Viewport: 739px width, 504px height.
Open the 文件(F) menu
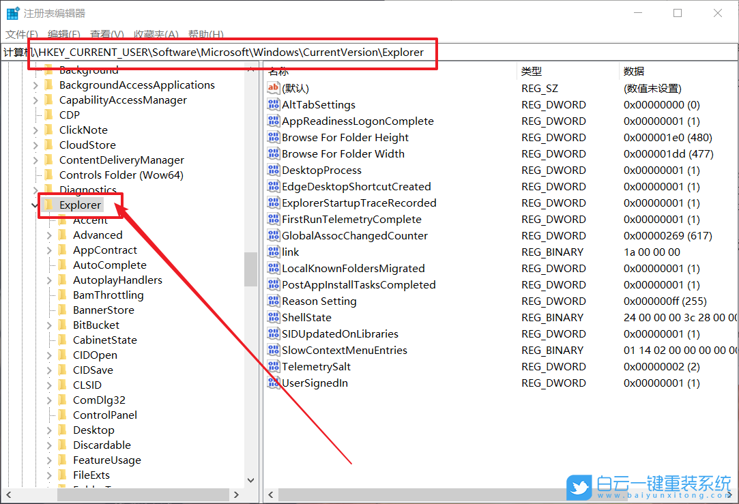(x=22, y=34)
